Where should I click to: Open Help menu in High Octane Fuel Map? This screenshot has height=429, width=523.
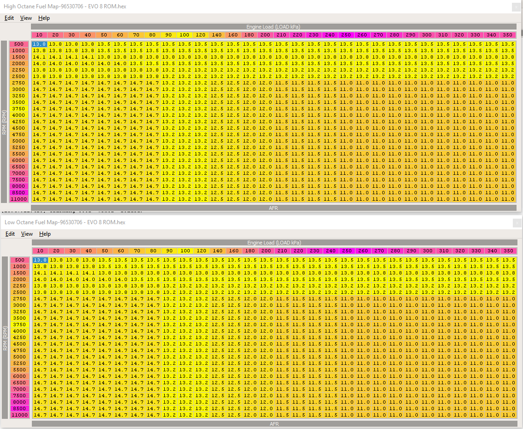tap(44, 18)
